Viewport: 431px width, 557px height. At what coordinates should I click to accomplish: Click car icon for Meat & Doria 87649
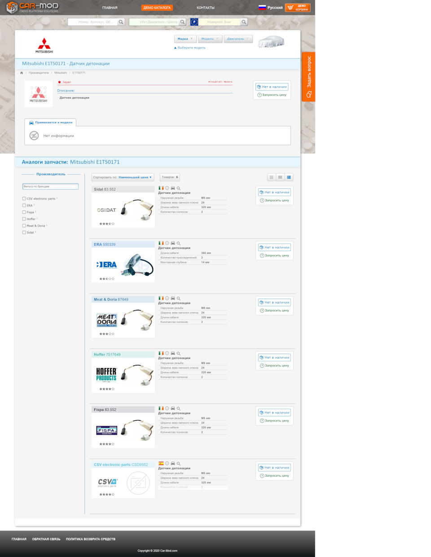tap(173, 298)
